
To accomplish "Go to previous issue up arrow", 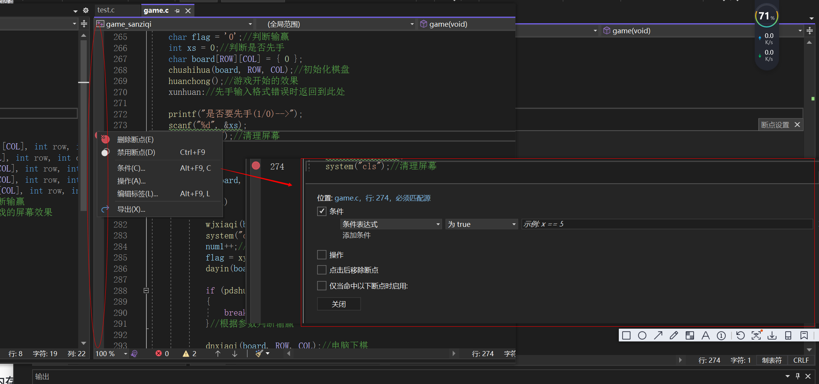I will [x=218, y=353].
